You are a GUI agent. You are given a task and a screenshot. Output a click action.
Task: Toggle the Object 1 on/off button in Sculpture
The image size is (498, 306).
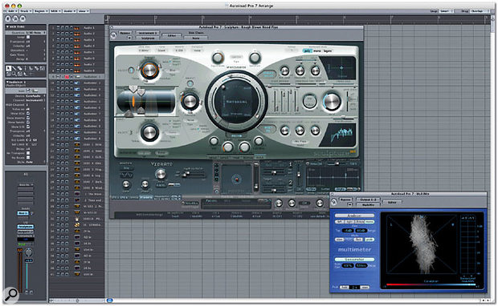click(131, 70)
